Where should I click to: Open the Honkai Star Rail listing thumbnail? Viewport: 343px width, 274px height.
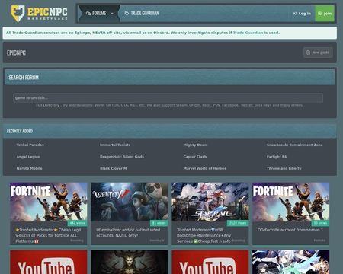point(210,202)
